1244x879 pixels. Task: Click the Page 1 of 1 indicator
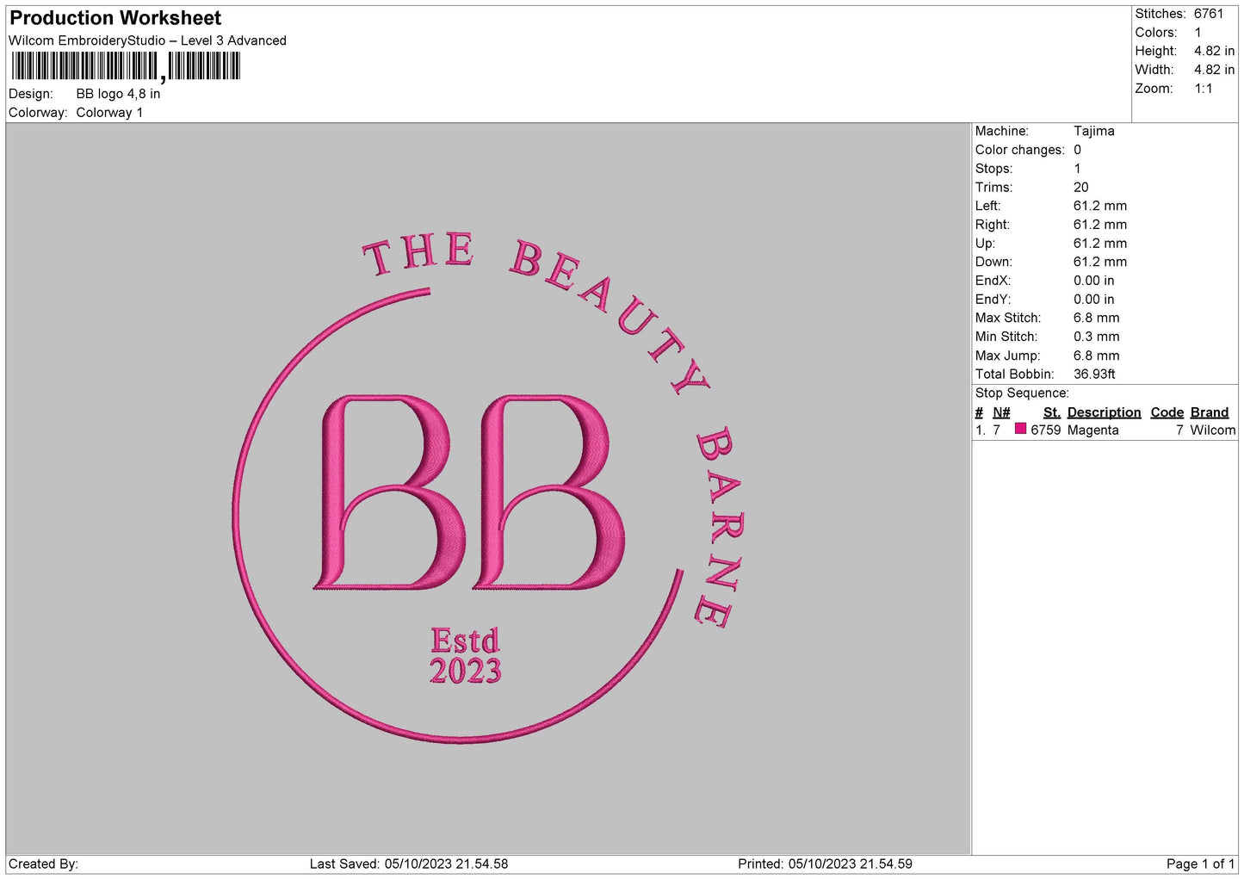(1200, 864)
